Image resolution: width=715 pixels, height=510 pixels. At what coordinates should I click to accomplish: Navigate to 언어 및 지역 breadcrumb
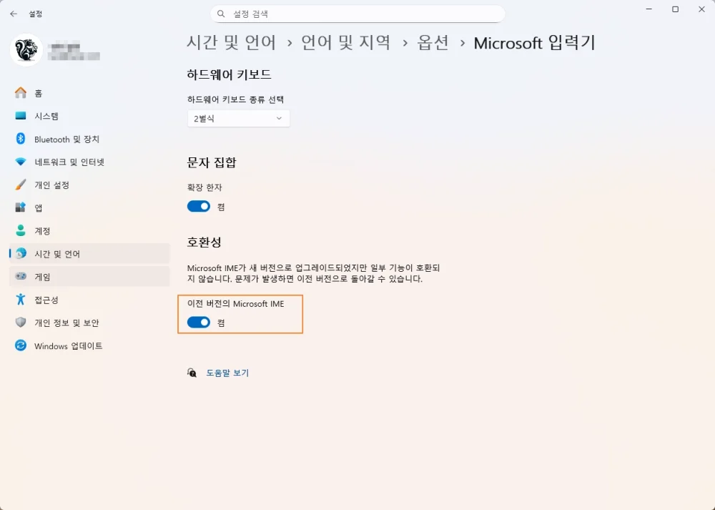click(x=347, y=43)
